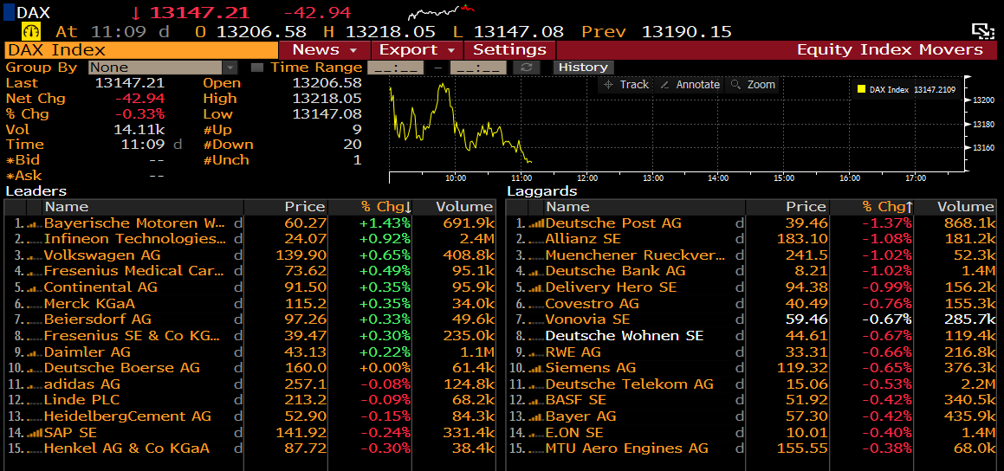Select Deutsche Boerse AG row
1004x471 pixels.
click(249, 368)
